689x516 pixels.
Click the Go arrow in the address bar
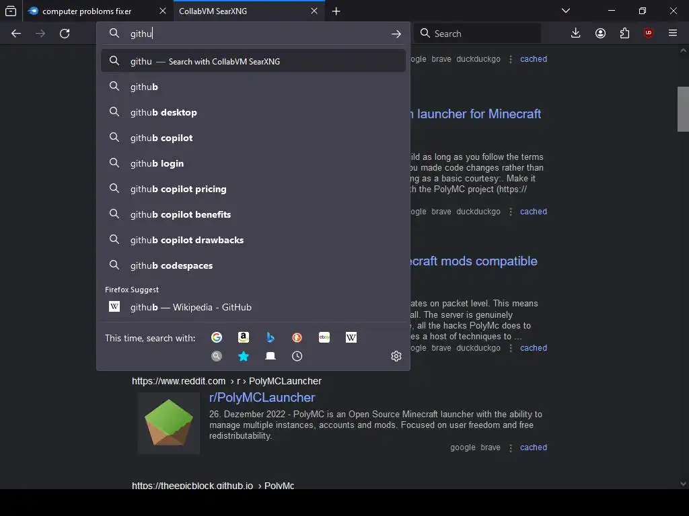pyautogui.click(x=396, y=34)
